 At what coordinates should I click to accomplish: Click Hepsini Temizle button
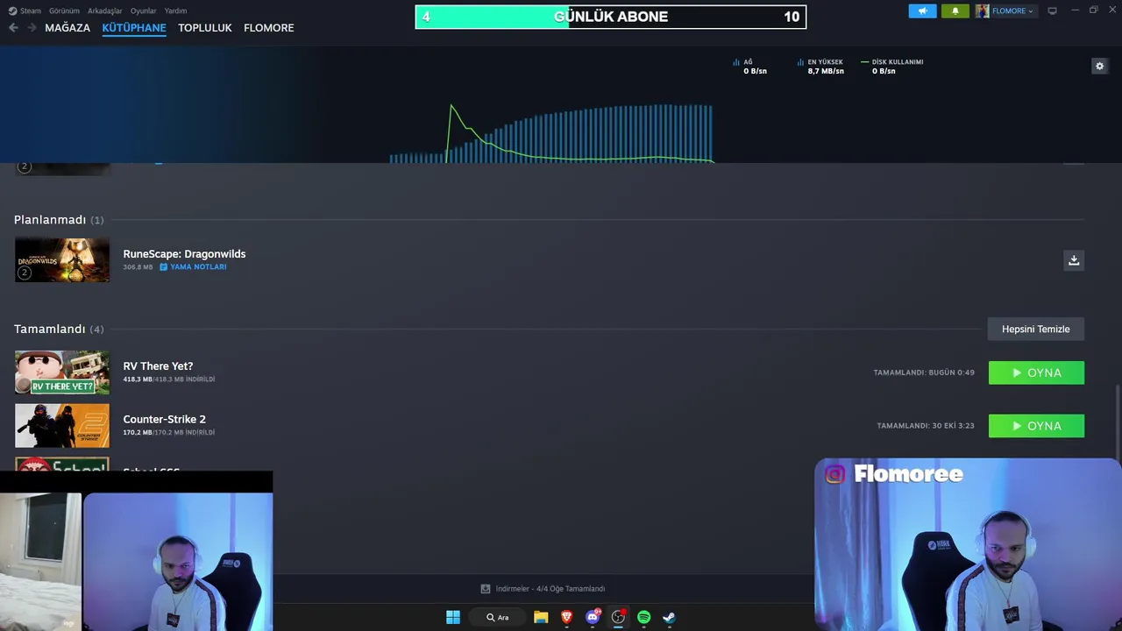[x=1036, y=329]
